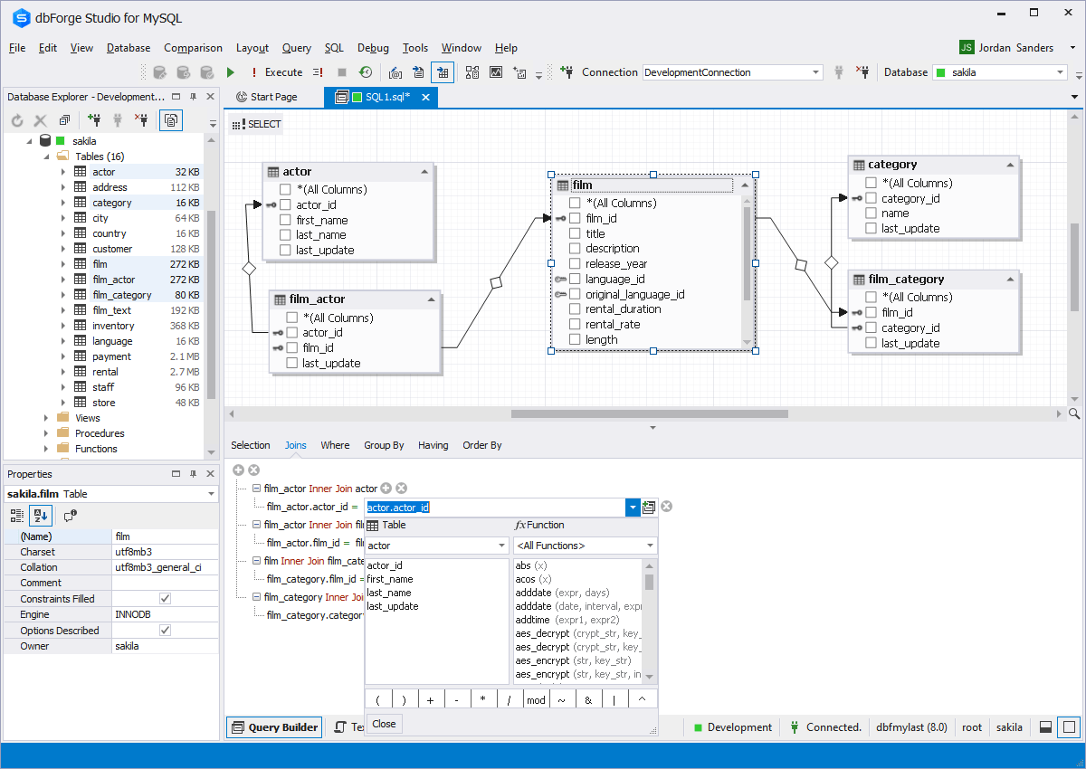Add new connection in Database Explorer toolbar
1086x769 pixels.
tap(94, 119)
